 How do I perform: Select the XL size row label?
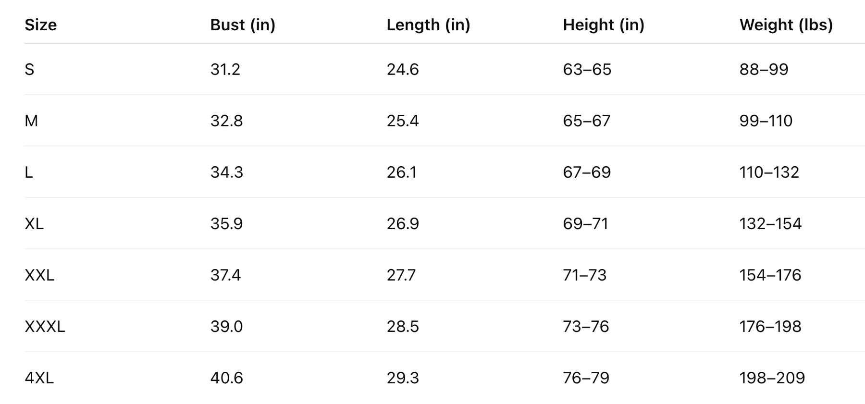coord(34,224)
